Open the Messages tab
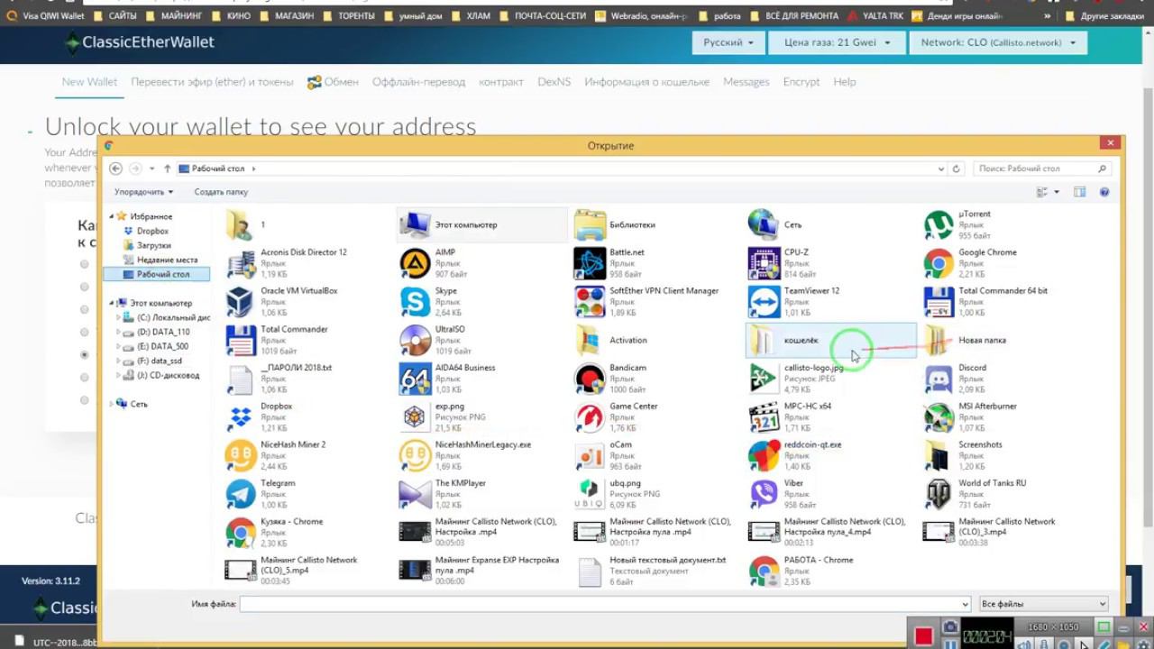 [x=746, y=82]
